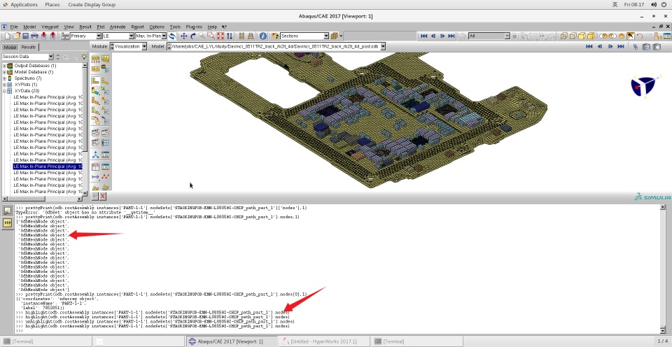
Task: Show message area icon
Action: click(x=7, y=211)
